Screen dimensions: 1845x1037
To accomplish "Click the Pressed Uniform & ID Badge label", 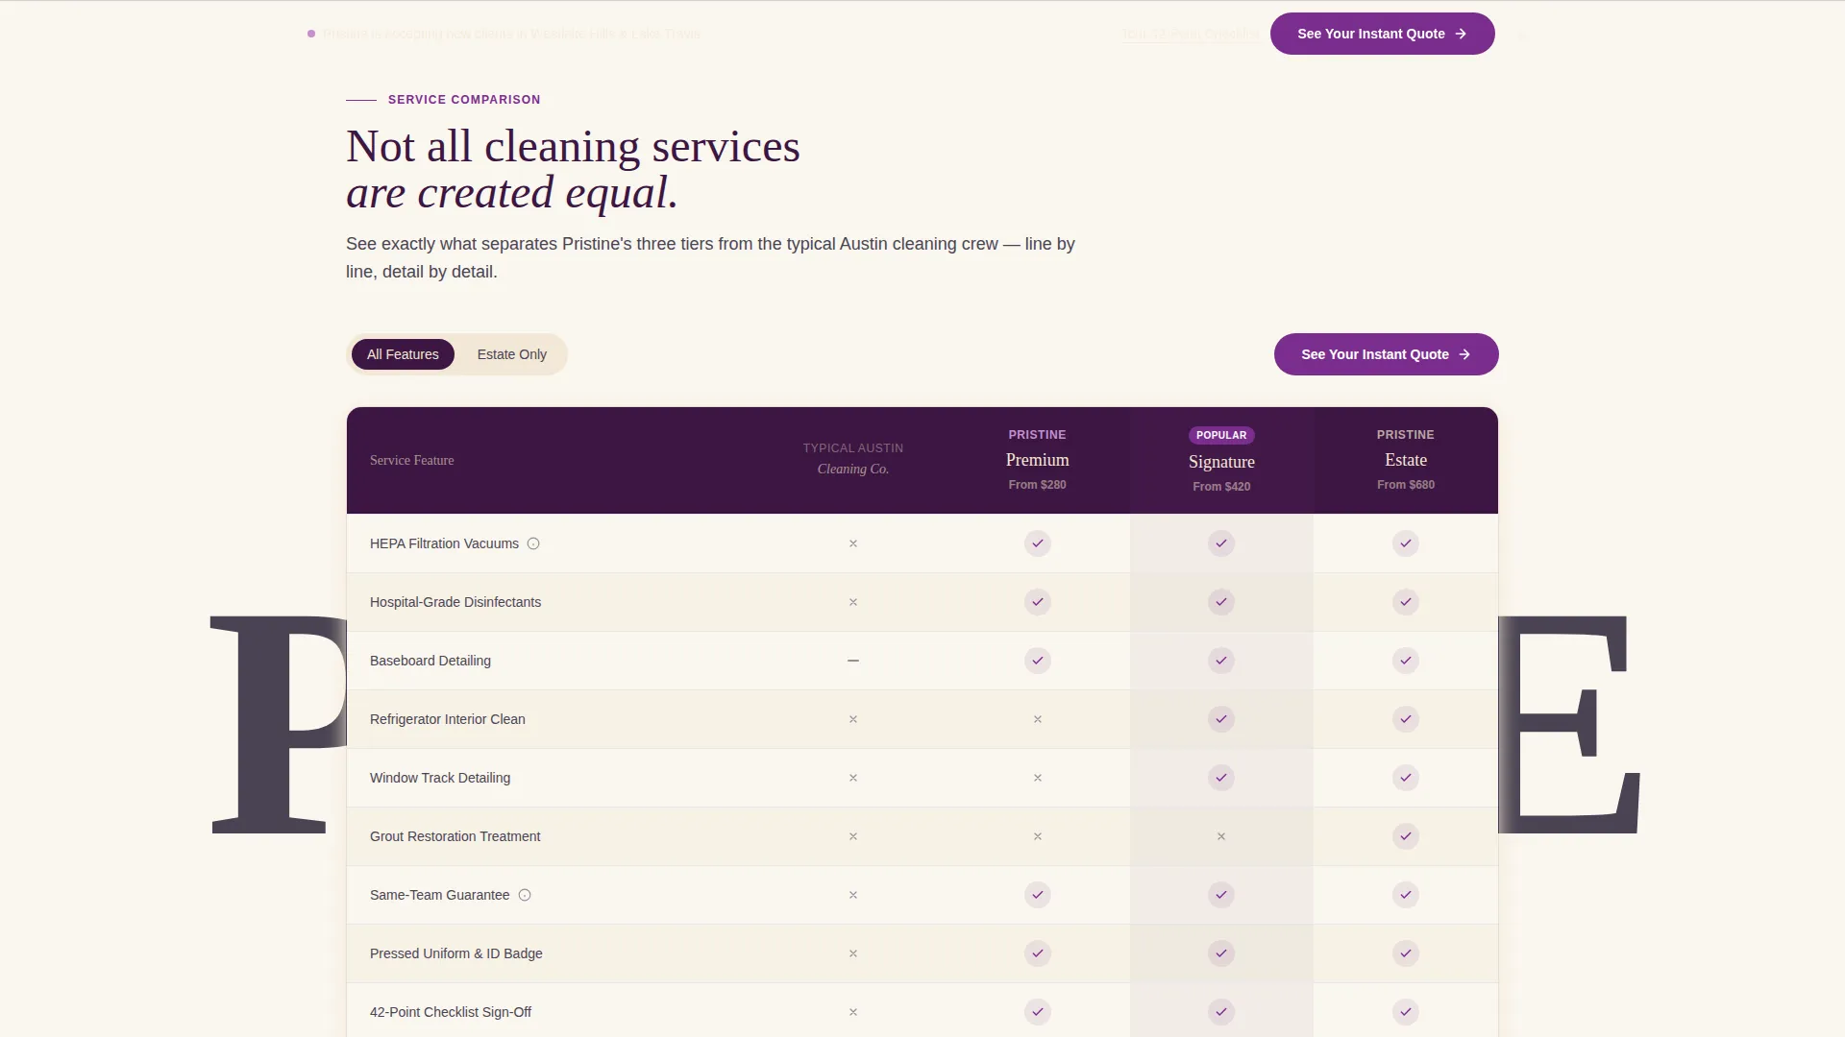I will (x=456, y=953).
